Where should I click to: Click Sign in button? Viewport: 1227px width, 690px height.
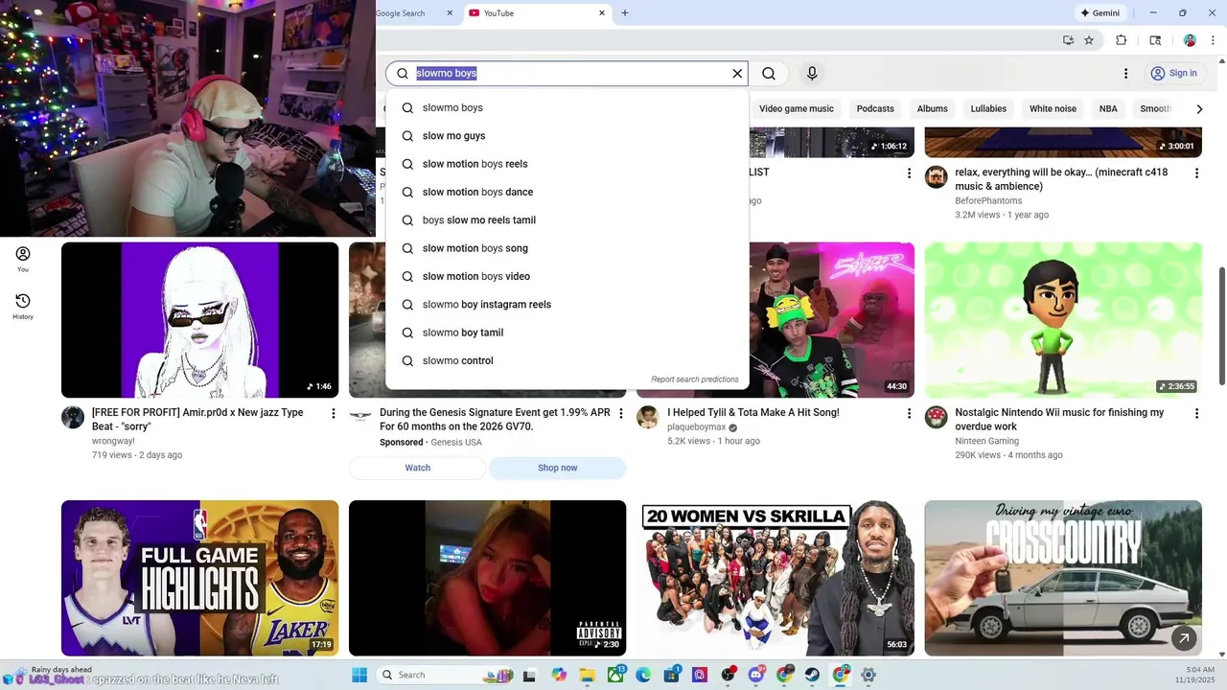[x=1174, y=74]
